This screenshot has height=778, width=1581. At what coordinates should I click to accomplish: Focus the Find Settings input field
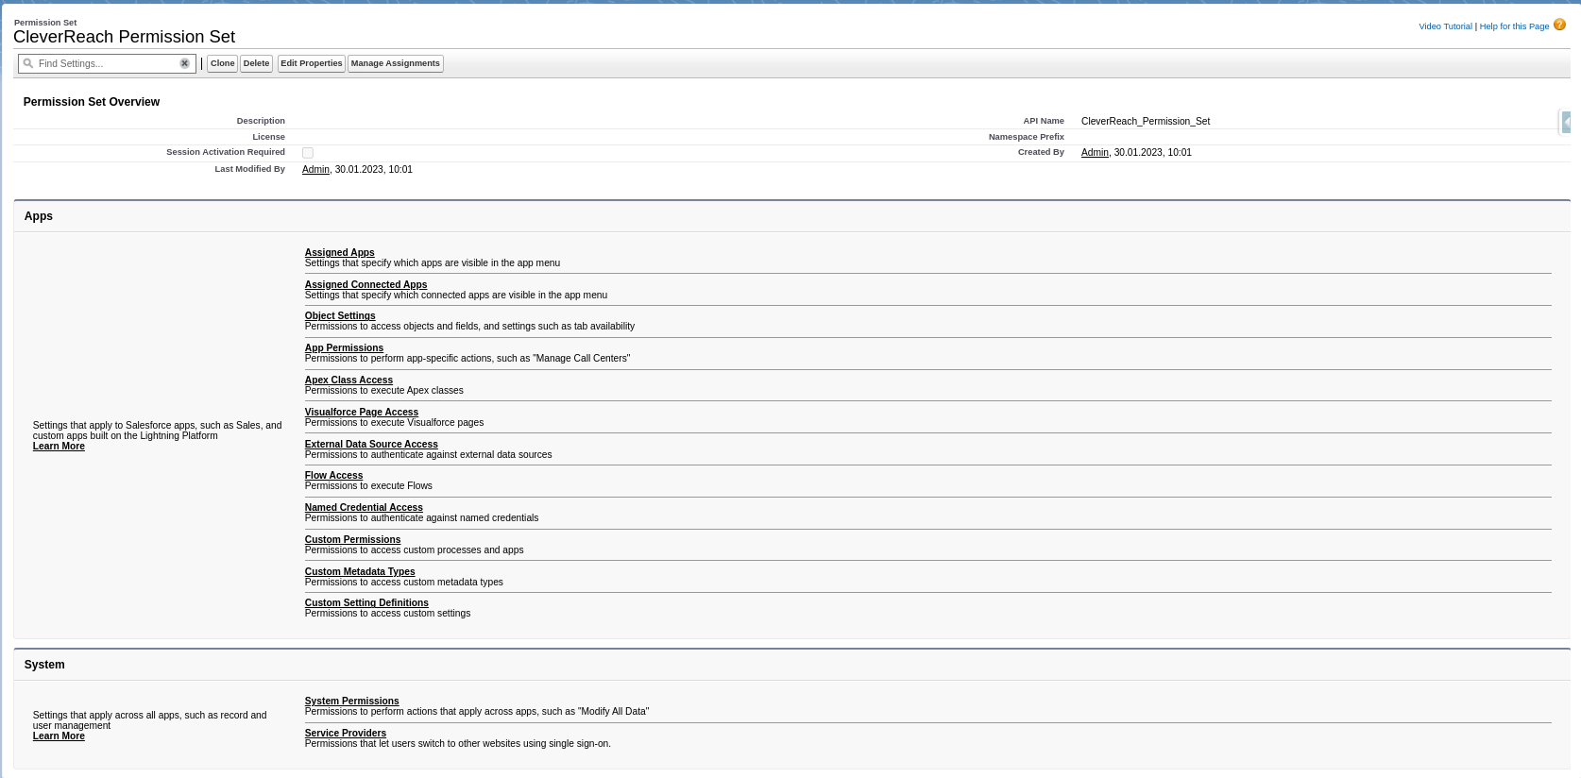(107, 63)
